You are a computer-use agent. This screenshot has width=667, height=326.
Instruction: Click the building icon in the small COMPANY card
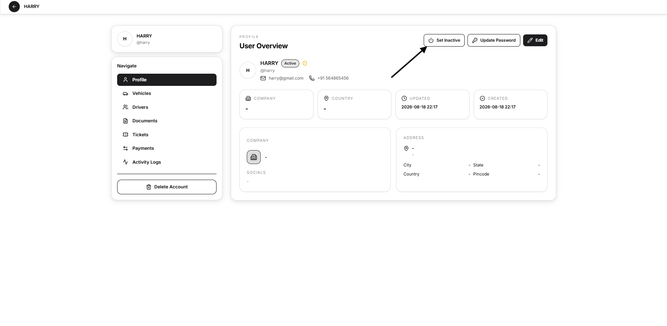click(248, 98)
